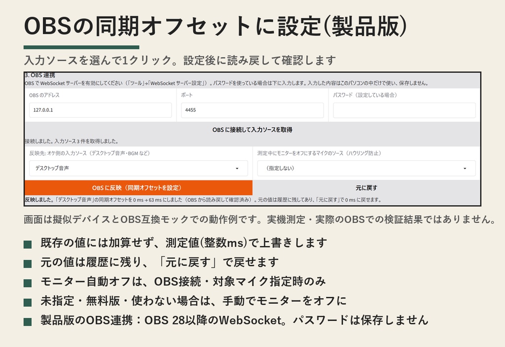Image resolution: width=505 pixels, height=347 pixels.
Task: Click the 元に戻す revert button
Action: click(x=366, y=188)
